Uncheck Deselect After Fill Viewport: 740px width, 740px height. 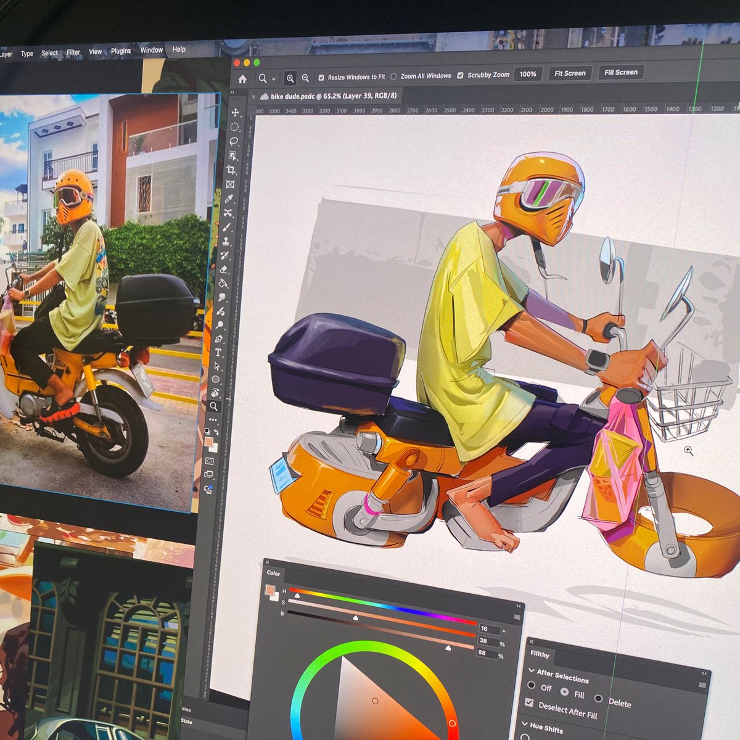click(528, 702)
